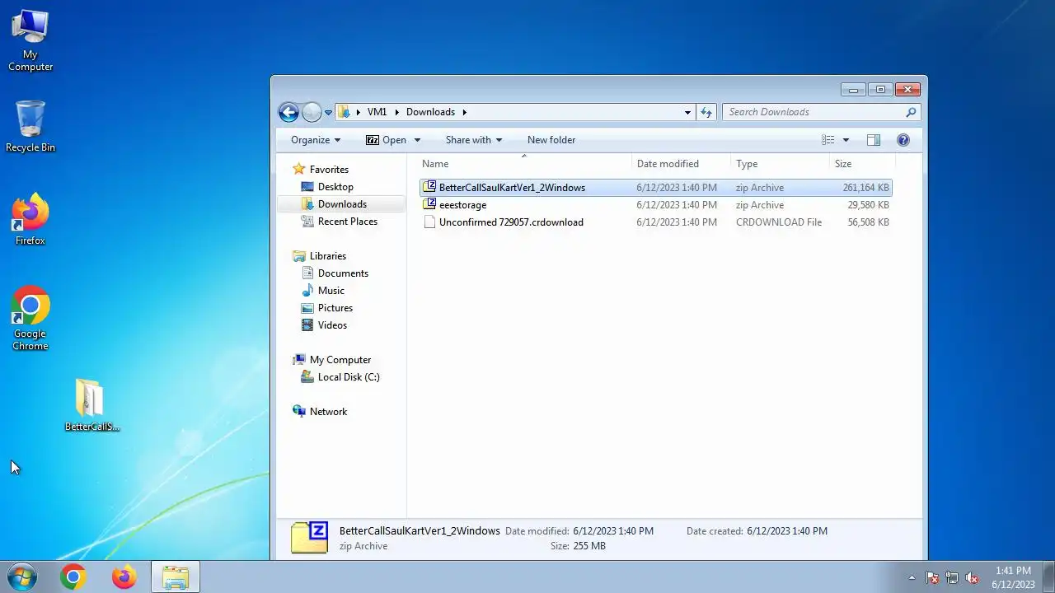Open My Computer desktop icon
Screen dimensions: 1055x593
[30, 40]
